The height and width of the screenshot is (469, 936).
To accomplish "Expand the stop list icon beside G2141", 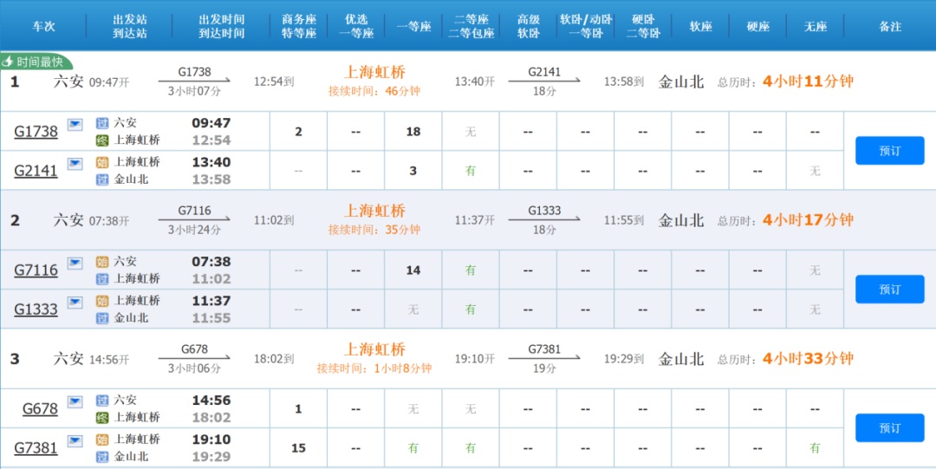I will [x=75, y=164].
